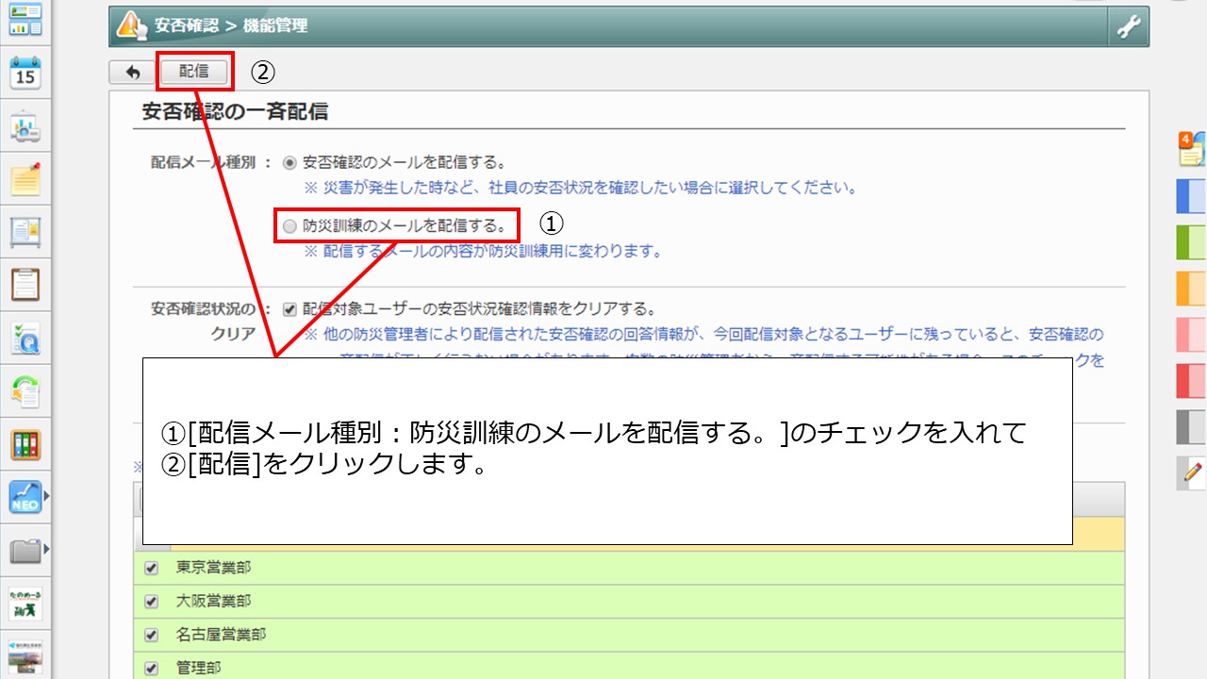This screenshot has width=1207, height=679.
Task: Select the green color tab on the right
Action: 1192,242
